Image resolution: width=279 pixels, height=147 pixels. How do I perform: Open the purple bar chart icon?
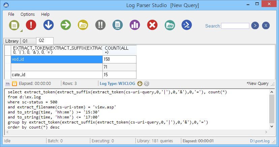[x=135, y=25]
